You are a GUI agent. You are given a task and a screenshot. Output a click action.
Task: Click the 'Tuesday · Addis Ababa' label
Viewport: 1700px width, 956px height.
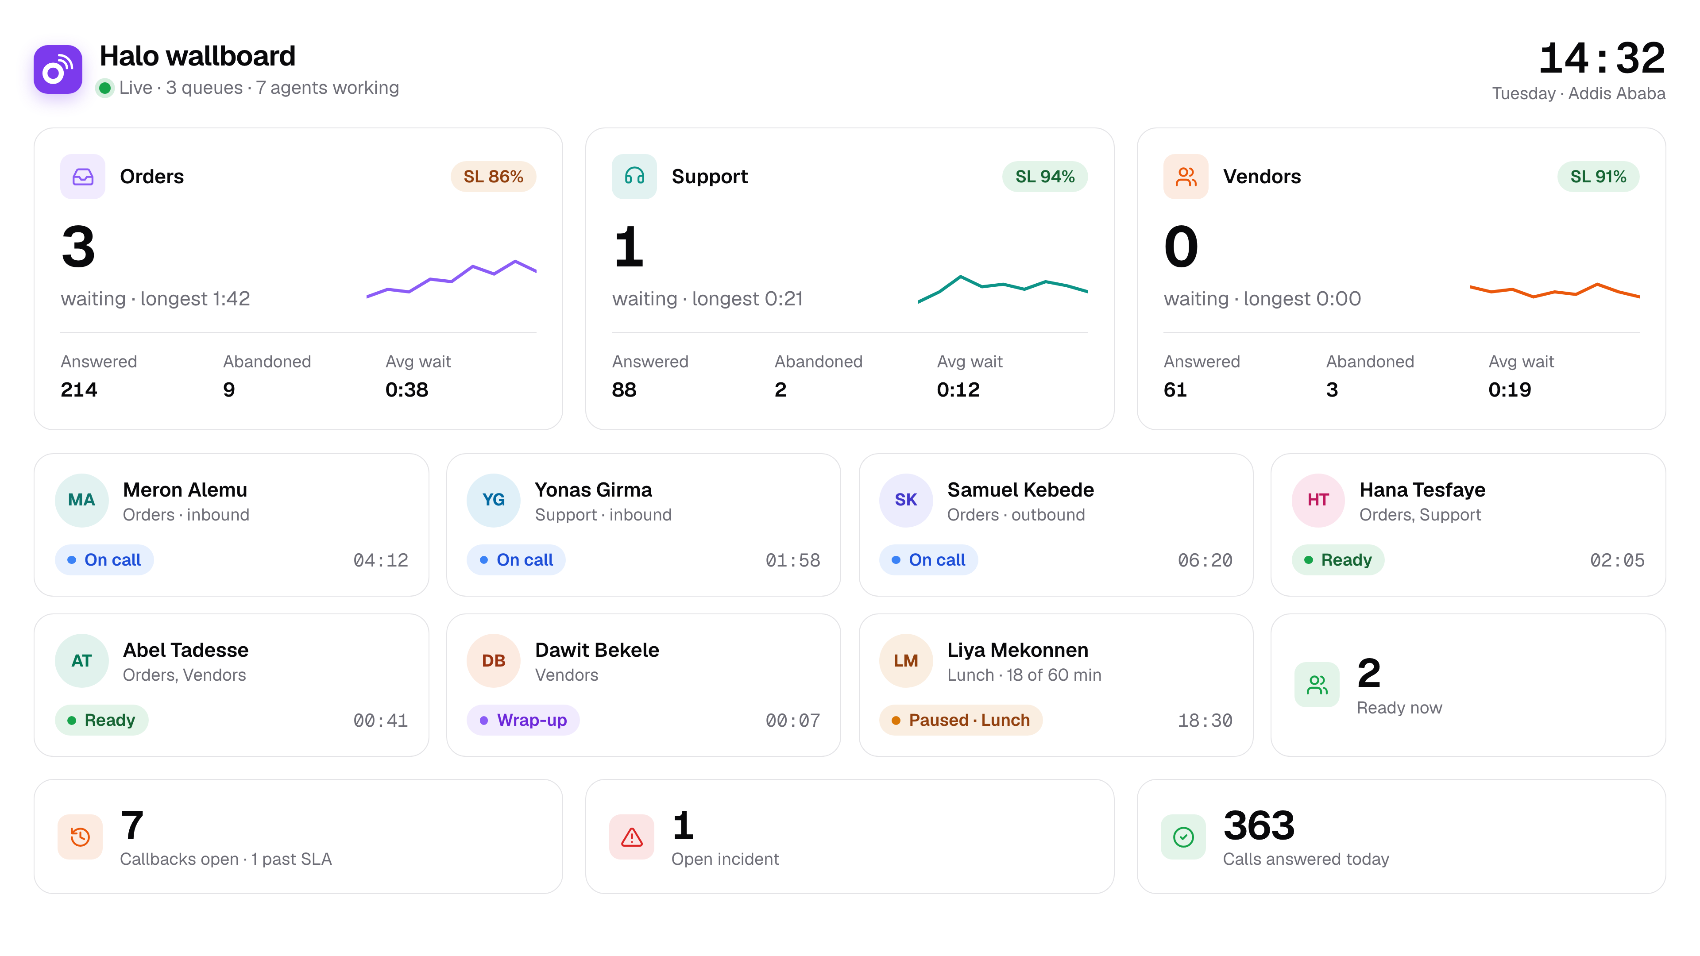click(x=1579, y=94)
